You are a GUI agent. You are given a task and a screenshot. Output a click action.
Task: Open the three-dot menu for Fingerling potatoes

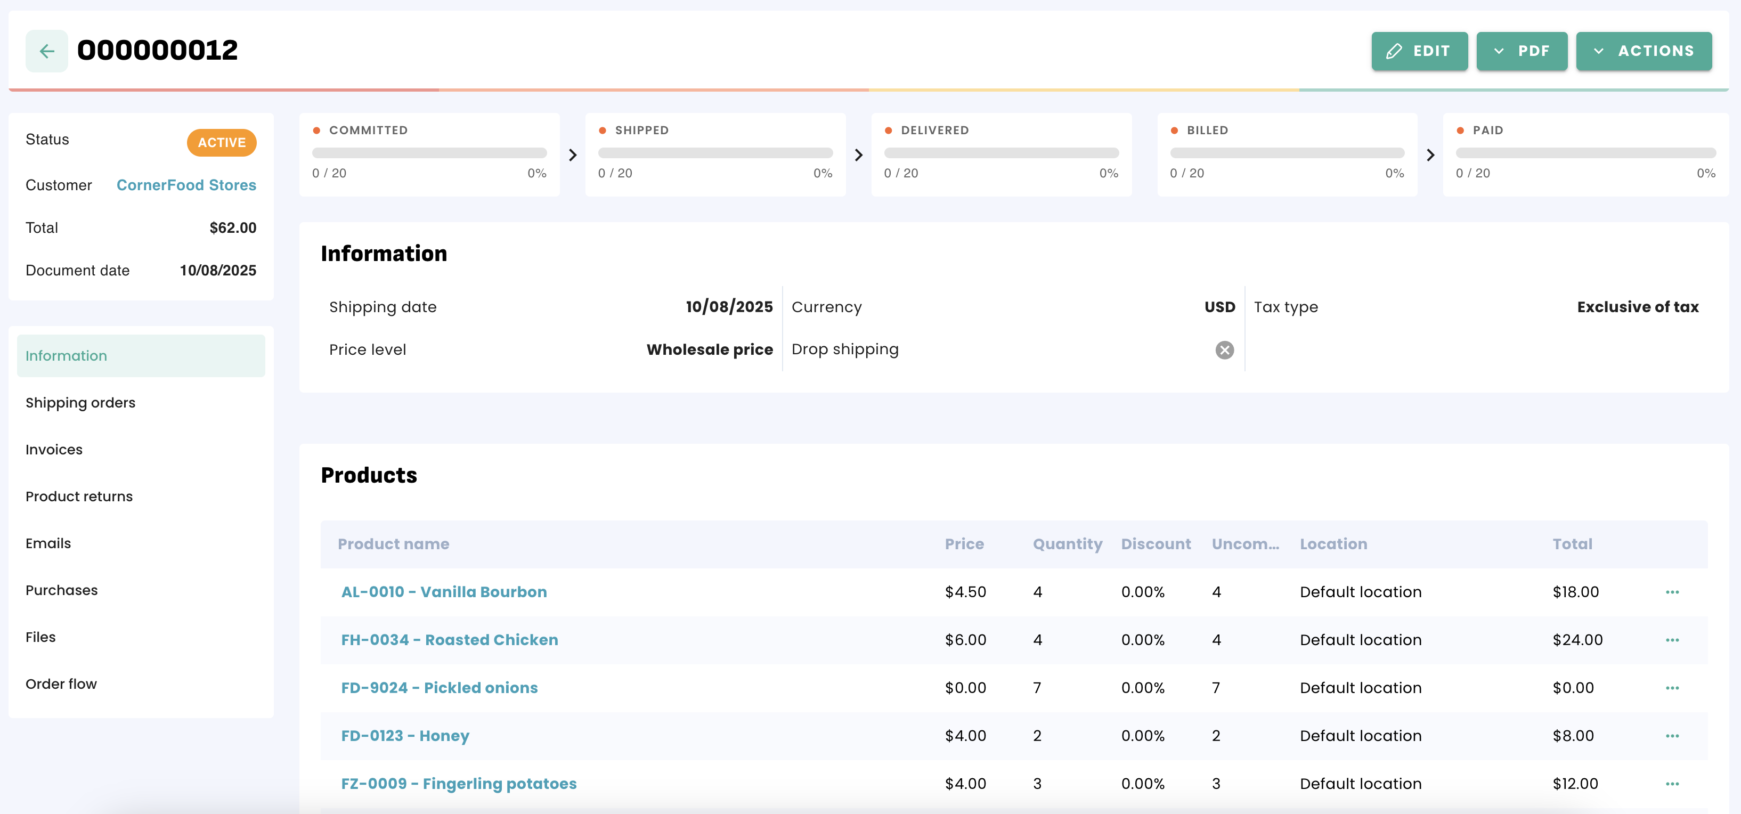[x=1672, y=784]
